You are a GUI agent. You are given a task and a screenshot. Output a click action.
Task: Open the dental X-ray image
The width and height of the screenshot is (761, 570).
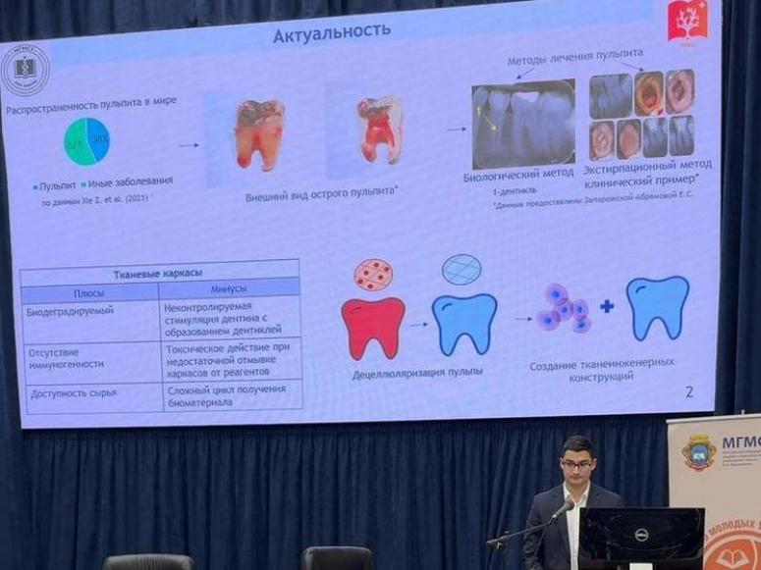[x=522, y=125]
